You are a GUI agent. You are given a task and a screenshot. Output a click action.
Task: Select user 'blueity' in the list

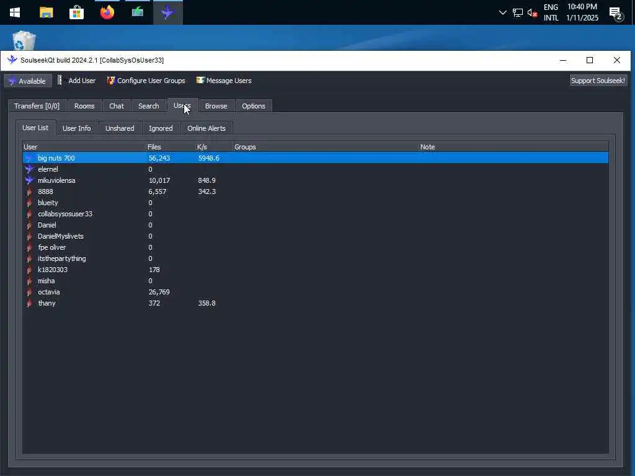(316, 203)
